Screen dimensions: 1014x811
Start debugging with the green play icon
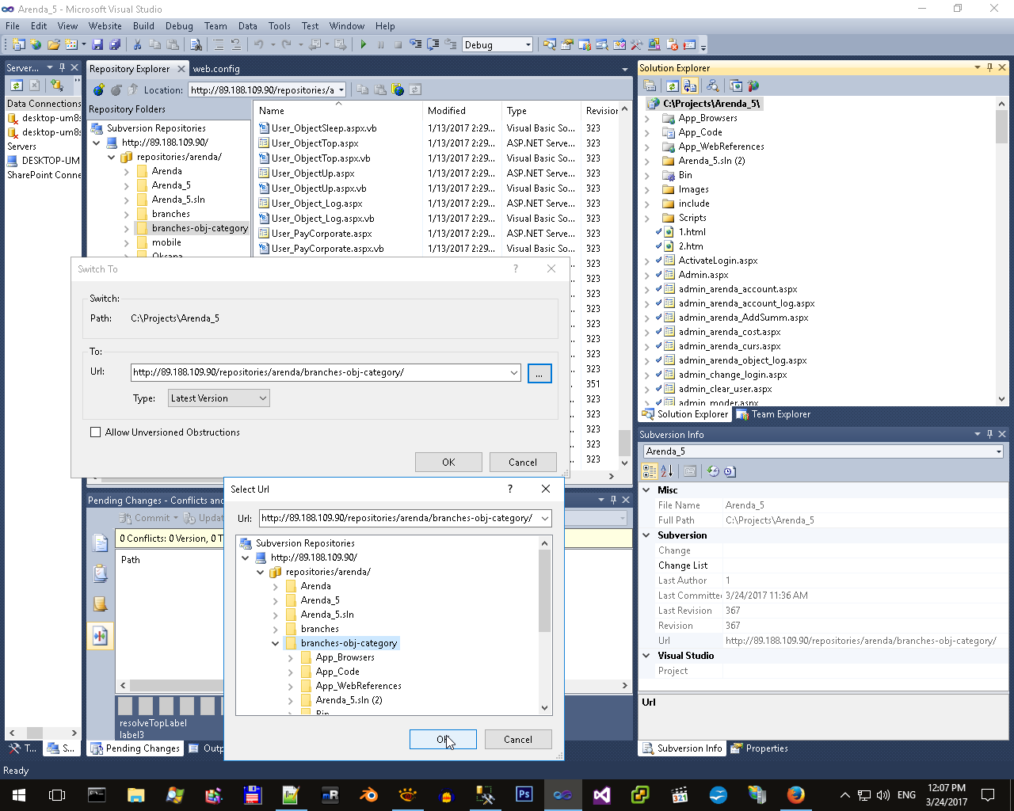pyautogui.click(x=363, y=44)
